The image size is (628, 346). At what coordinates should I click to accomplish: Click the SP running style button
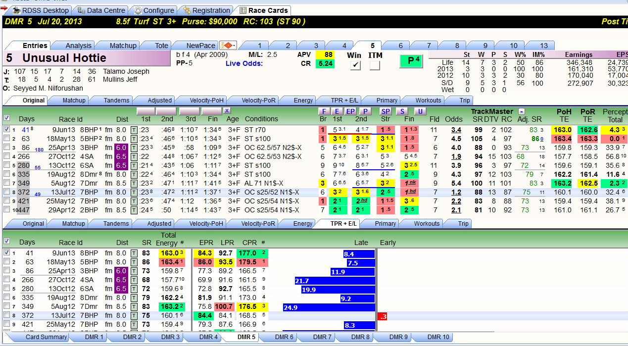386,111
